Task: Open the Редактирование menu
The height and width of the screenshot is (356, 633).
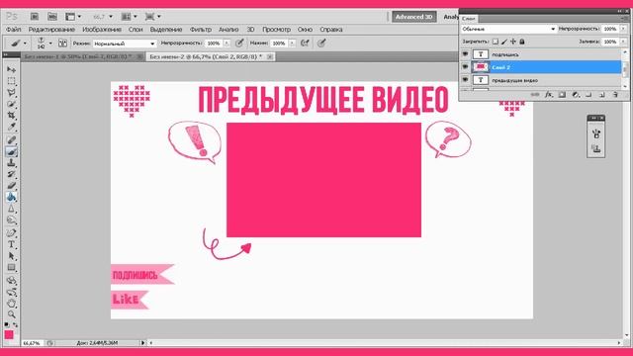Action: 51,30
